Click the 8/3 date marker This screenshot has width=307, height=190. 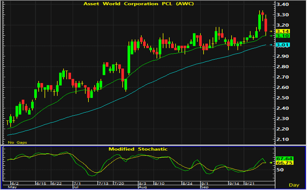point(142,184)
